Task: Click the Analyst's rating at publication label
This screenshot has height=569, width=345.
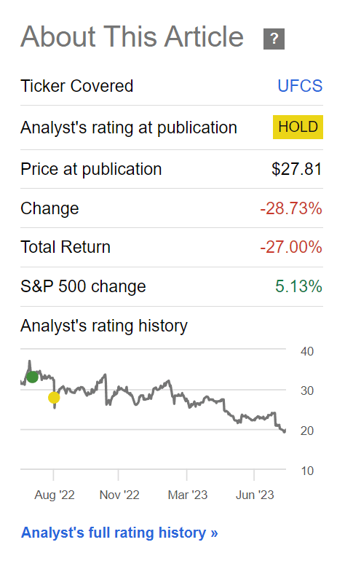Action: (x=129, y=127)
